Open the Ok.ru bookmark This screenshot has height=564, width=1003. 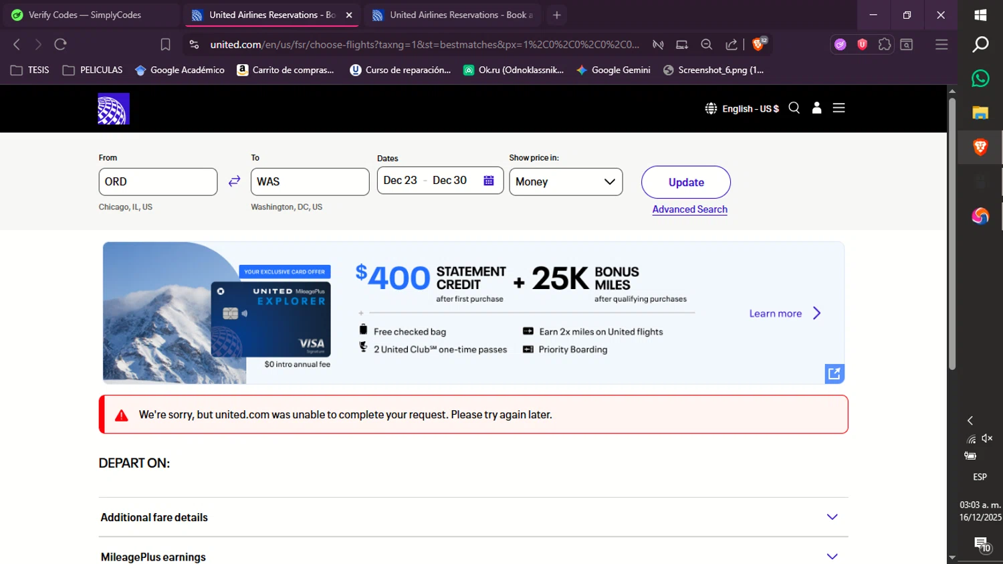[514, 70]
